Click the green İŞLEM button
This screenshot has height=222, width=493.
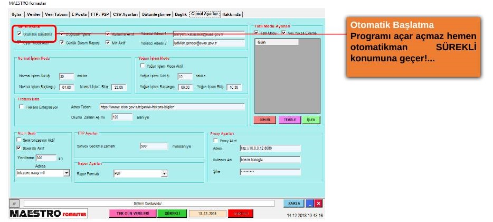[x=311, y=120]
